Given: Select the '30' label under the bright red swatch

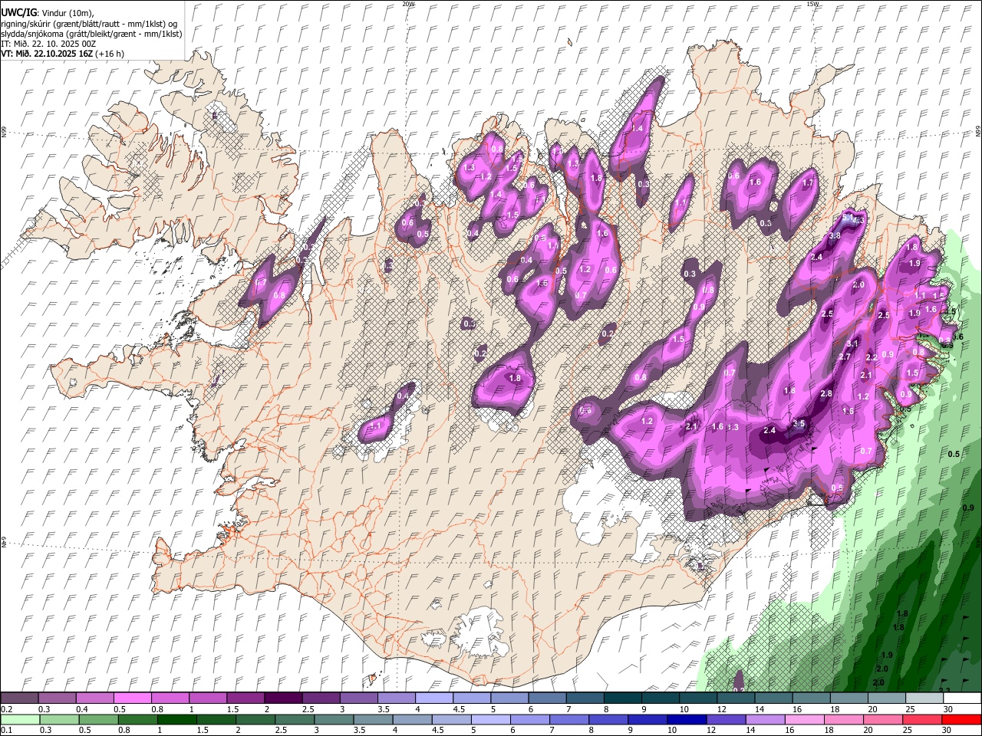Looking at the screenshot, I should [948, 731].
